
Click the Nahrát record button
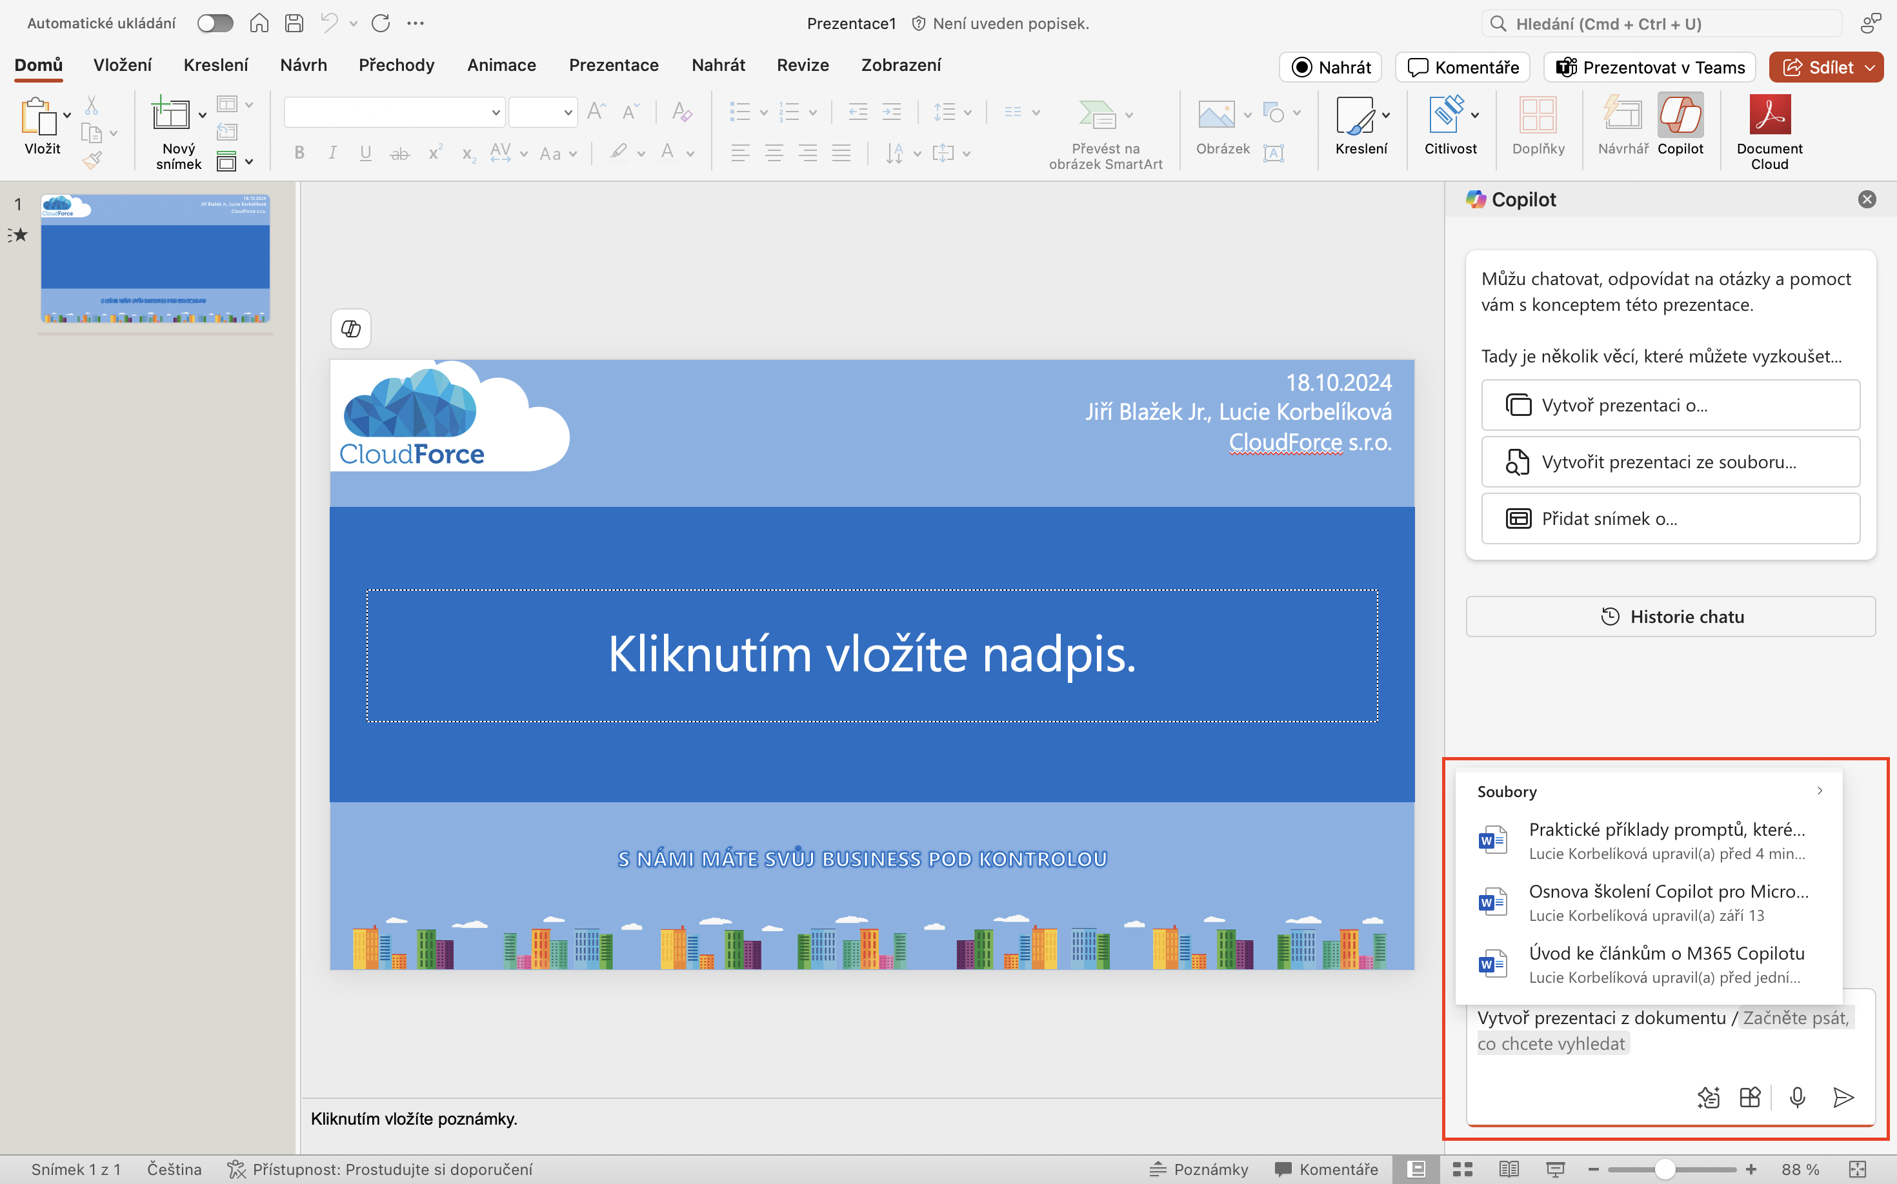pos(1330,67)
